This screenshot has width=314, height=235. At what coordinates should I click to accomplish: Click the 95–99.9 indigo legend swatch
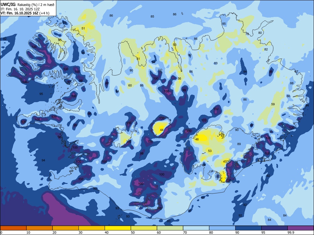point(274,228)
